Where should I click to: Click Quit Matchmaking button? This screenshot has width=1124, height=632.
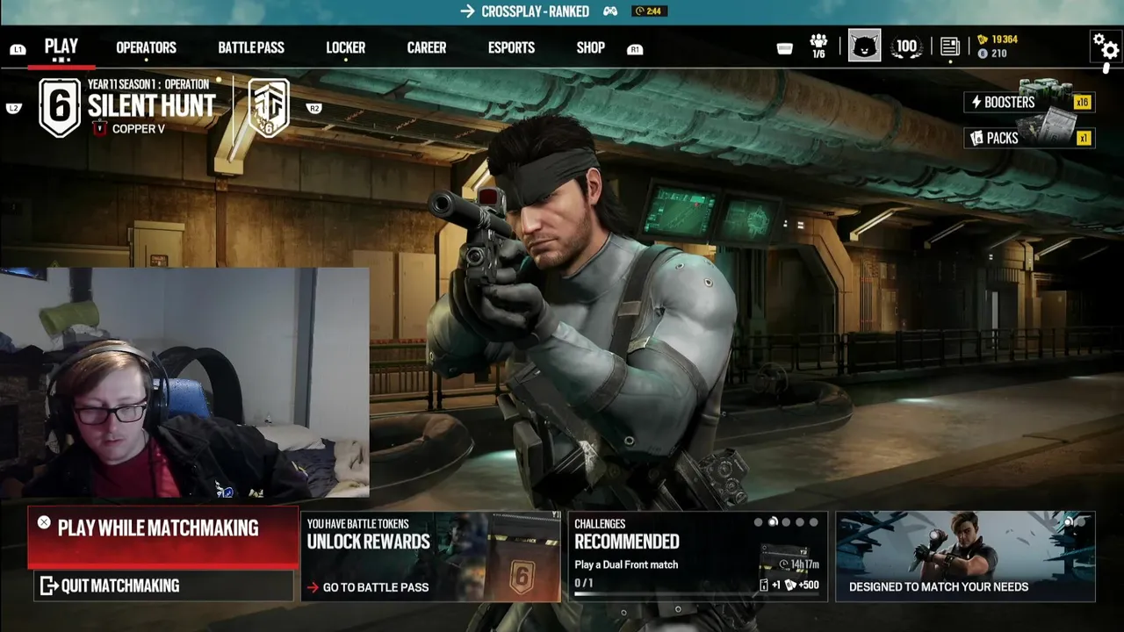(x=163, y=585)
